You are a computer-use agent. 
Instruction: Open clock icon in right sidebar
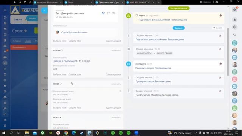[234, 27]
